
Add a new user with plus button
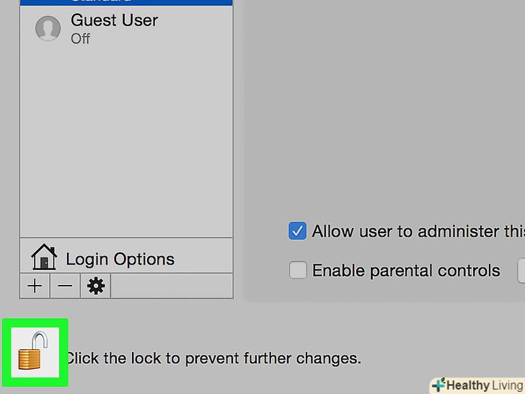tap(35, 286)
